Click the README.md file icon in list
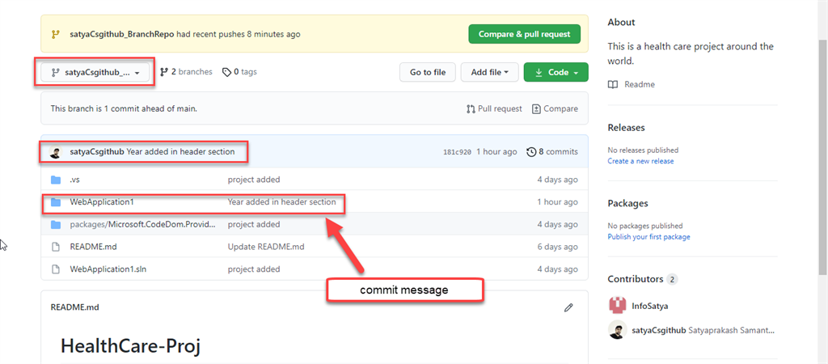The height and width of the screenshot is (364, 828). point(56,247)
